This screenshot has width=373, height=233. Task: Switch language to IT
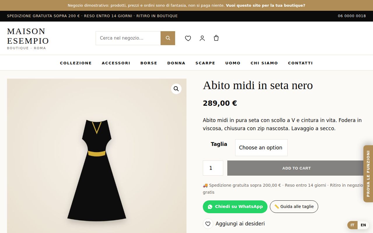click(x=353, y=225)
